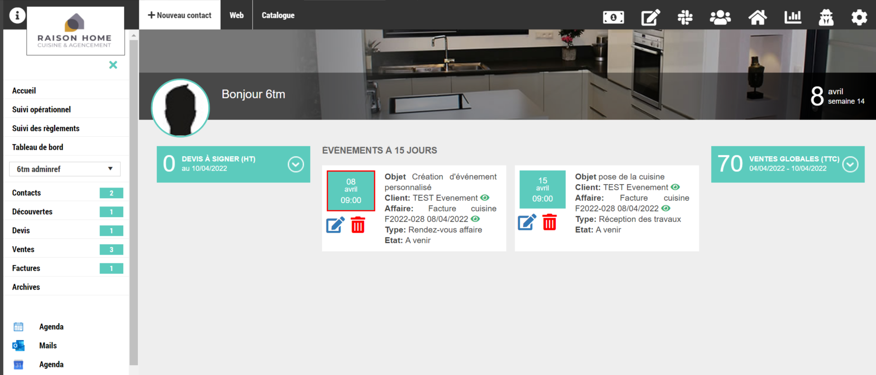The height and width of the screenshot is (375, 876).
Task: Open the settings gear icon
Action: coord(859,17)
